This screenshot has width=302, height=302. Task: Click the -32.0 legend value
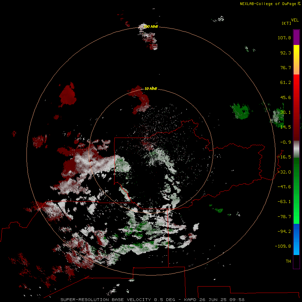(x=284, y=172)
